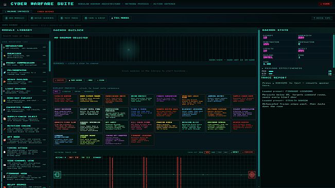Click the STANDBY status chip

97,158
